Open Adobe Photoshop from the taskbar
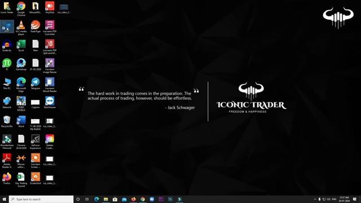Image resolution: width=361 pixels, height=203 pixels. click(x=170, y=199)
